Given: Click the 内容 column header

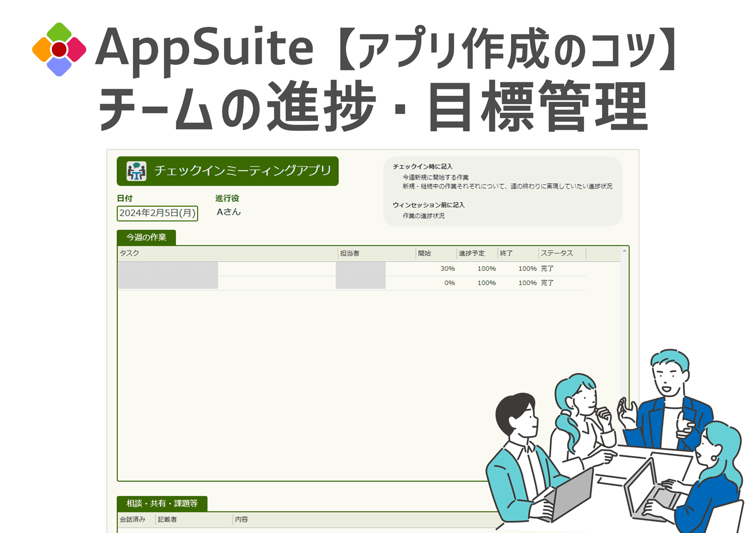Looking at the screenshot, I should tap(241, 520).
